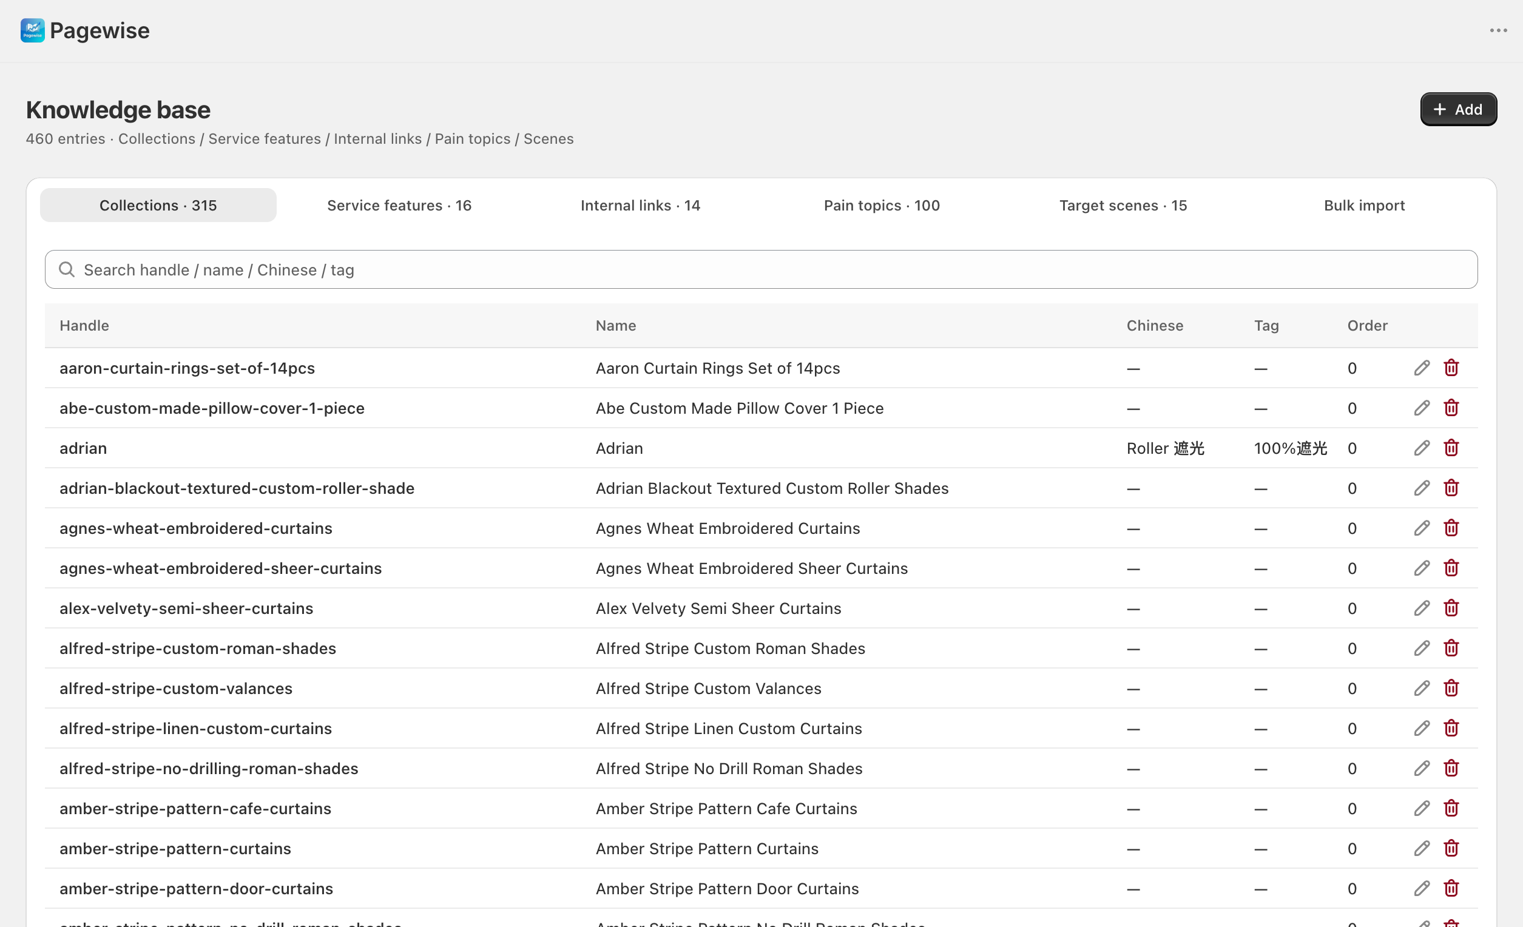
Task: Click name 'Alfred Stripe No Drill Roman Shades'
Action: (729, 769)
